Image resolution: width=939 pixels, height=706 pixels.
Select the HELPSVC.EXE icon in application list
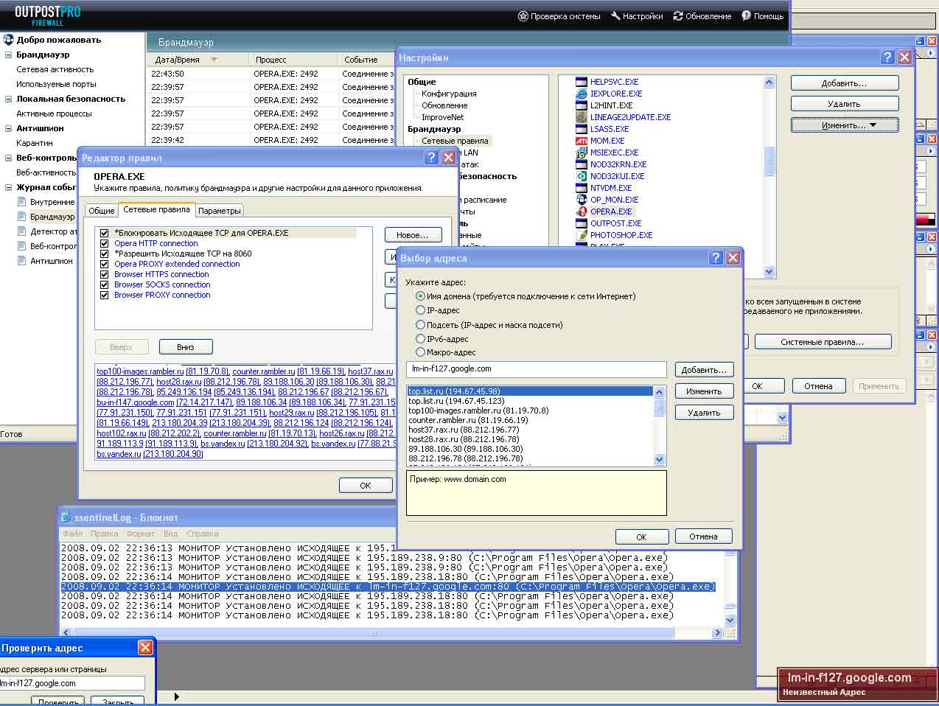pos(582,82)
